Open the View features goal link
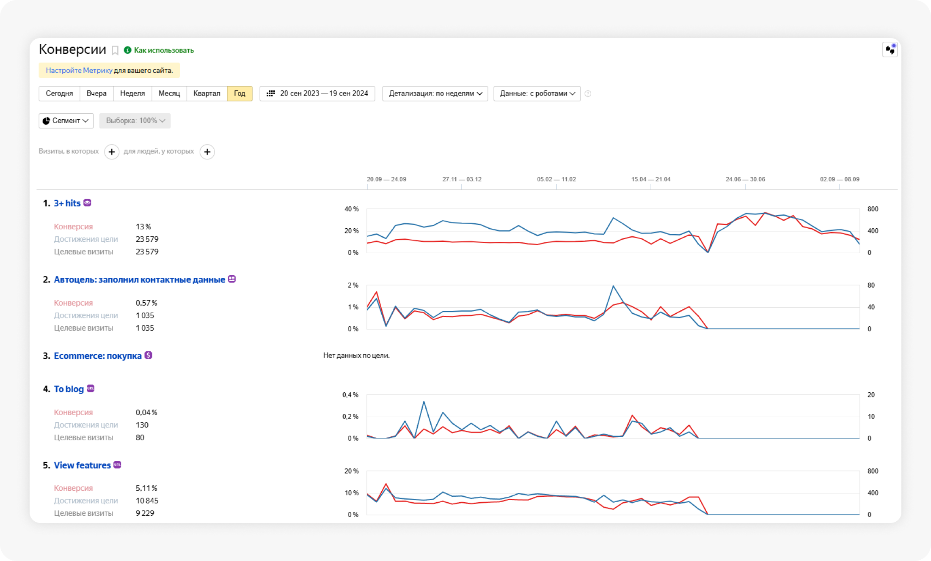The height and width of the screenshot is (561, 931). coord(82,465)
